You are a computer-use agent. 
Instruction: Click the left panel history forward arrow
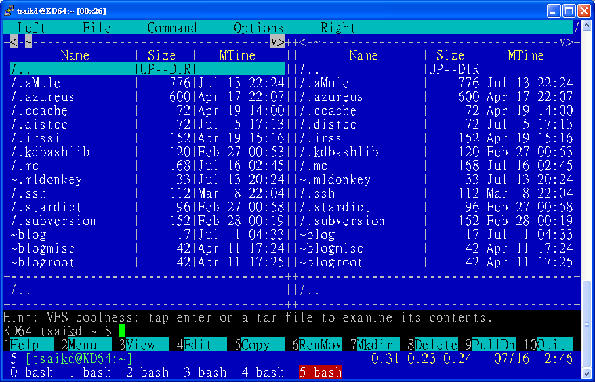click(x=277, y=42)
